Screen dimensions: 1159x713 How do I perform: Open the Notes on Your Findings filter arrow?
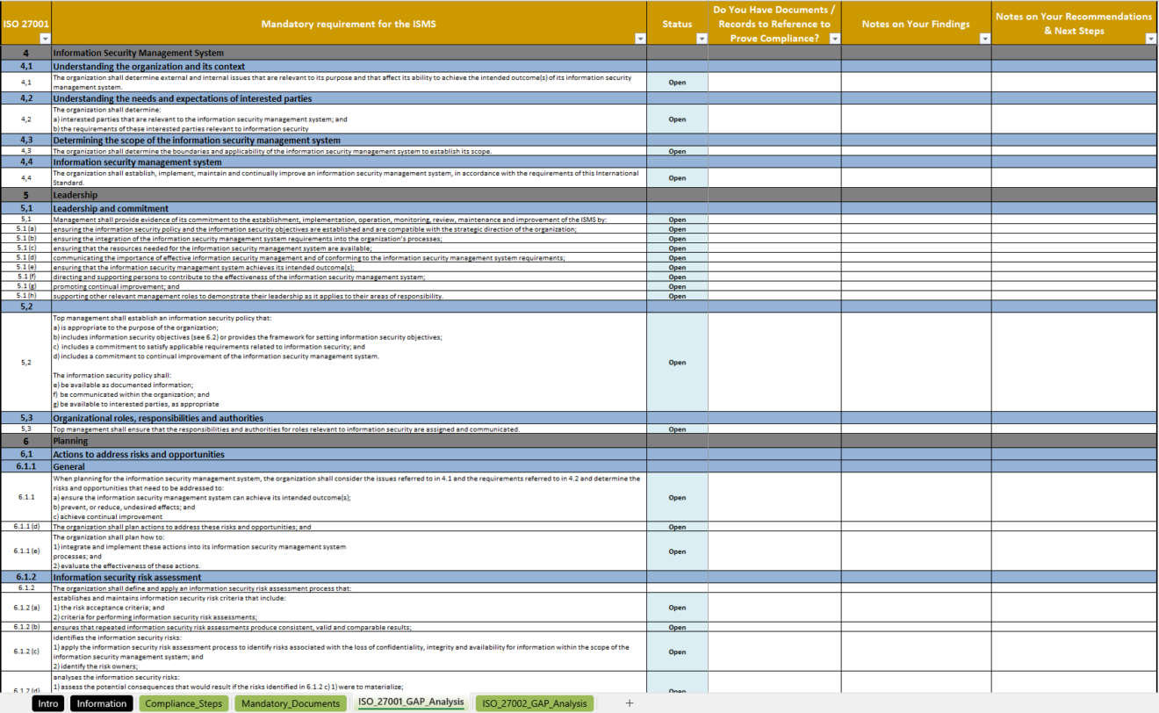tap(984, 39)
